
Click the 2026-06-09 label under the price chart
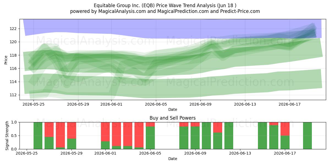[x=200, y=104]
